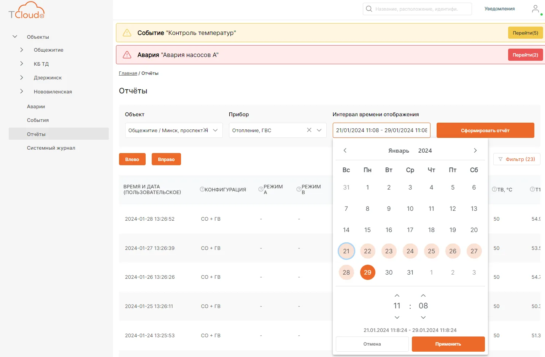Click help icon next to КОНФИГУРАЦИЯ column
Viewport: 545px width, 357px height.
click(x=202, y=189)
